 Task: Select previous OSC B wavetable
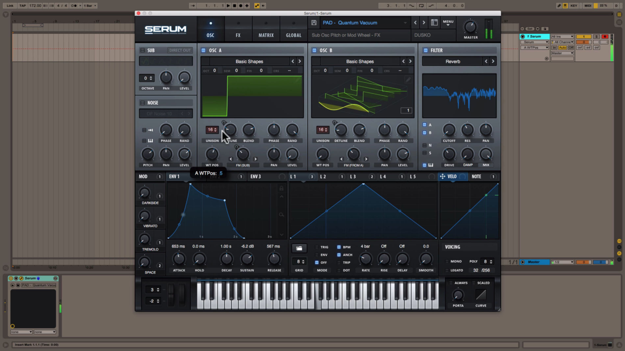pyautogui.click(x=403, y=61)
